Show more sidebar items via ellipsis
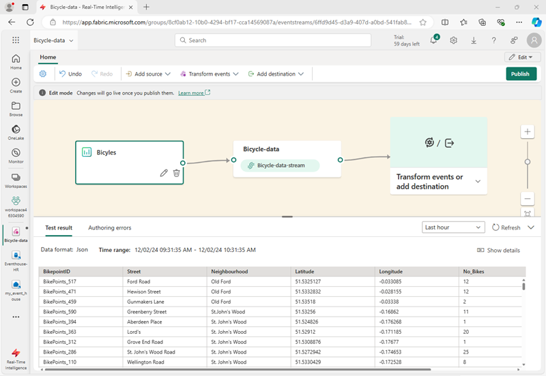The height and width of the screenshot is (376, 546). 16,317
